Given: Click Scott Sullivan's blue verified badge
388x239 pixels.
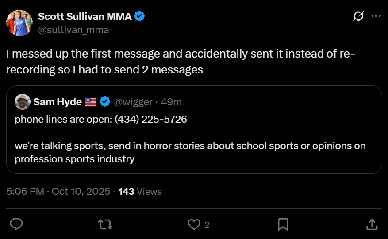Looking at the screenshot, I should pos(139,16).
